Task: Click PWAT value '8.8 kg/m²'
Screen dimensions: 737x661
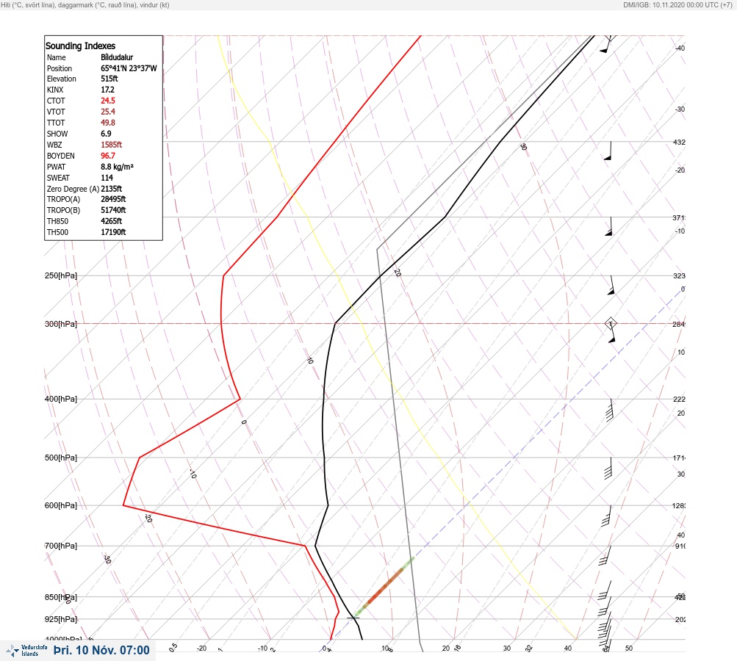Action: 117,167
